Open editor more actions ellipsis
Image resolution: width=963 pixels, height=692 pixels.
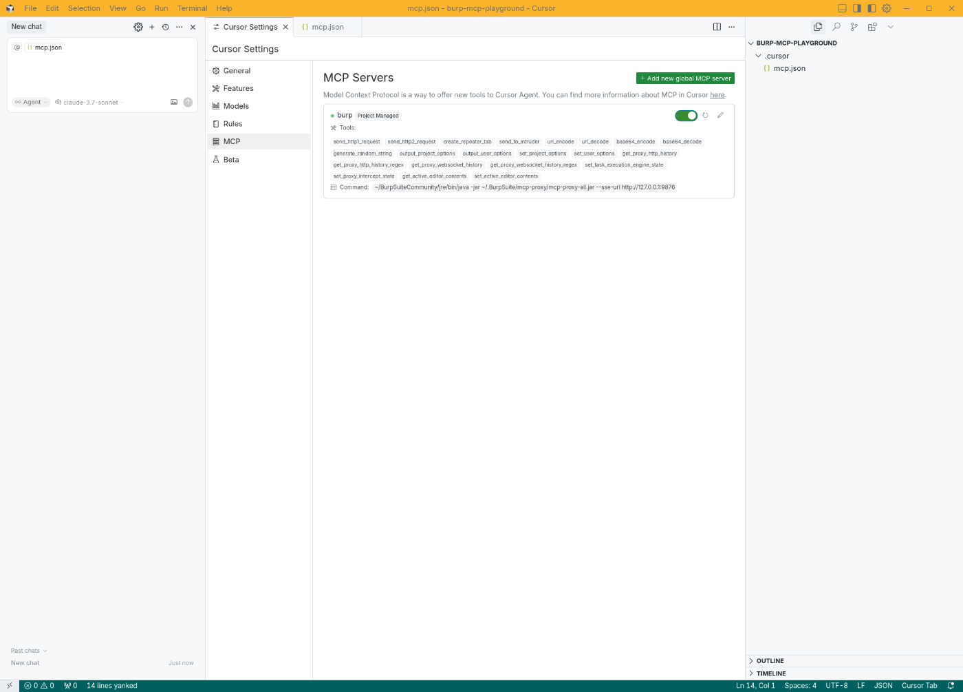(731, 27)
